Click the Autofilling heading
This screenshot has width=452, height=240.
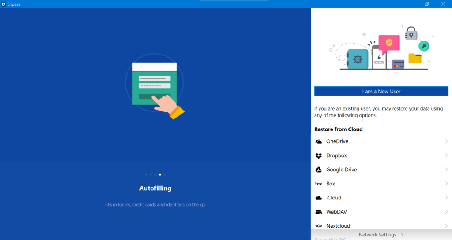tap(155, 188)
